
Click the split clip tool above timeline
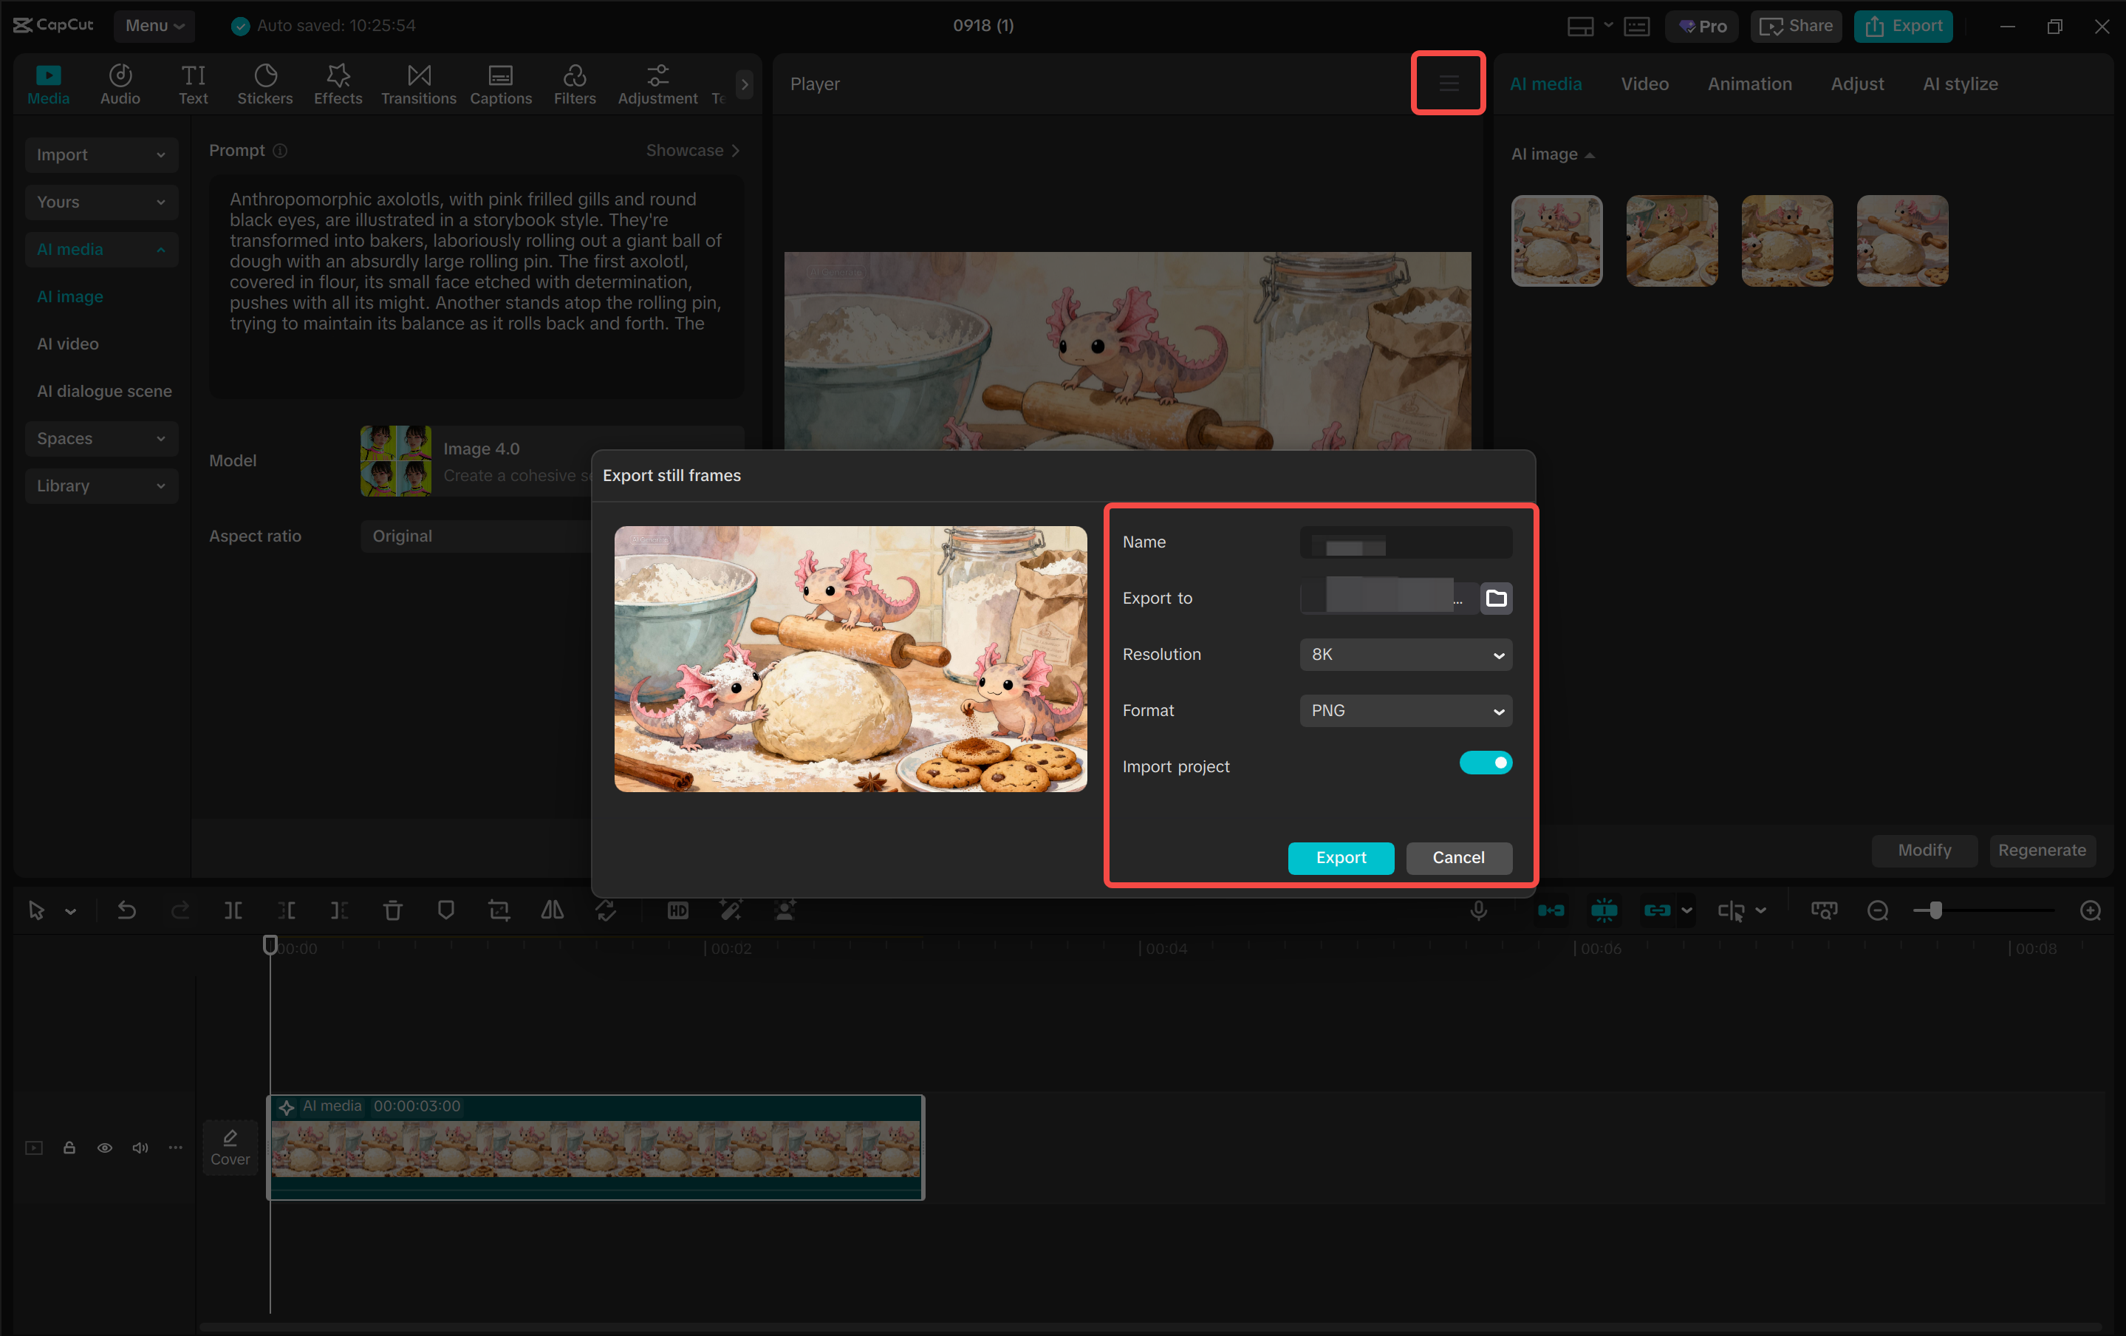click(x=233, y=910)
